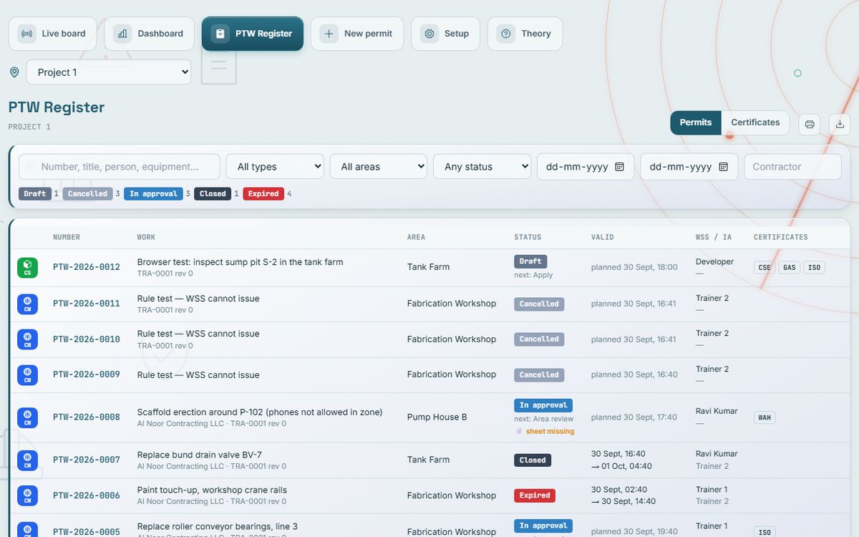Switch the view to Permits
The width and height of the screenshot is (859, 537).
(696, 122)
